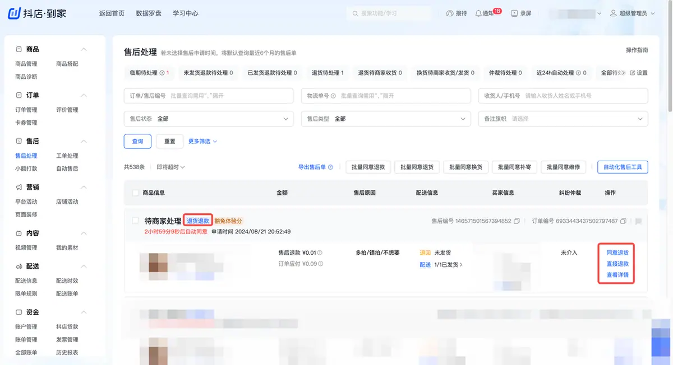Expand 更多筛选 filters
The image size is (673, 365).
202,141
